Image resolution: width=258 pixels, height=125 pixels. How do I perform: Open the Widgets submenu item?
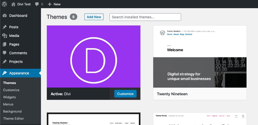tap(9, 97)
